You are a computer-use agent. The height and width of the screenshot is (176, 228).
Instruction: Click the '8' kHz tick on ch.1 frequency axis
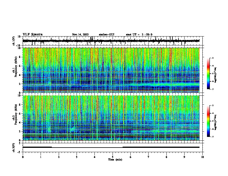20,57
